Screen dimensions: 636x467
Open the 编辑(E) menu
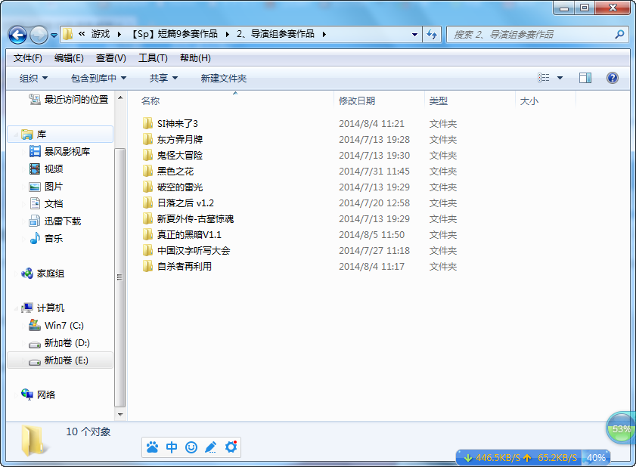[69, 58]
